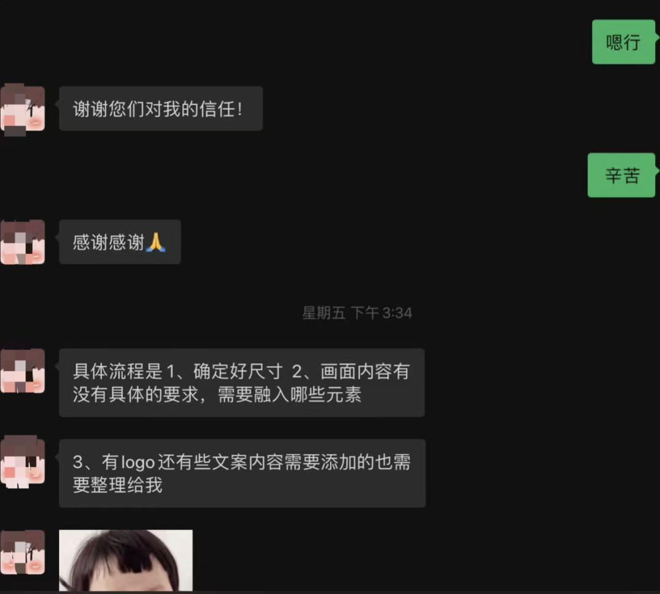Viewport: 660px width, 594px height.
Task: Select the '谢谢您们对我的信任!' bubble
Action: 161,109
